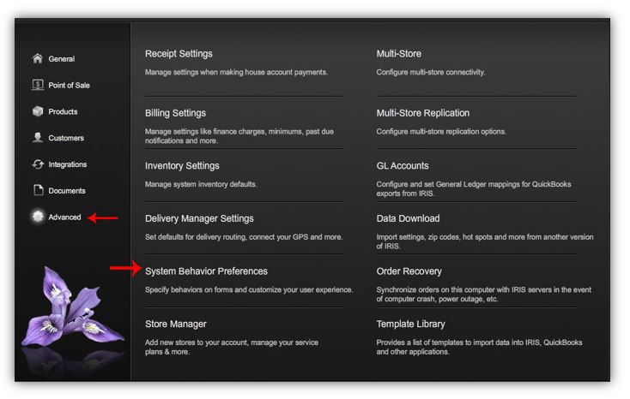This screenshot has width=630, height=399.
Task: Launch Data Download
Action: click(408, 219)
